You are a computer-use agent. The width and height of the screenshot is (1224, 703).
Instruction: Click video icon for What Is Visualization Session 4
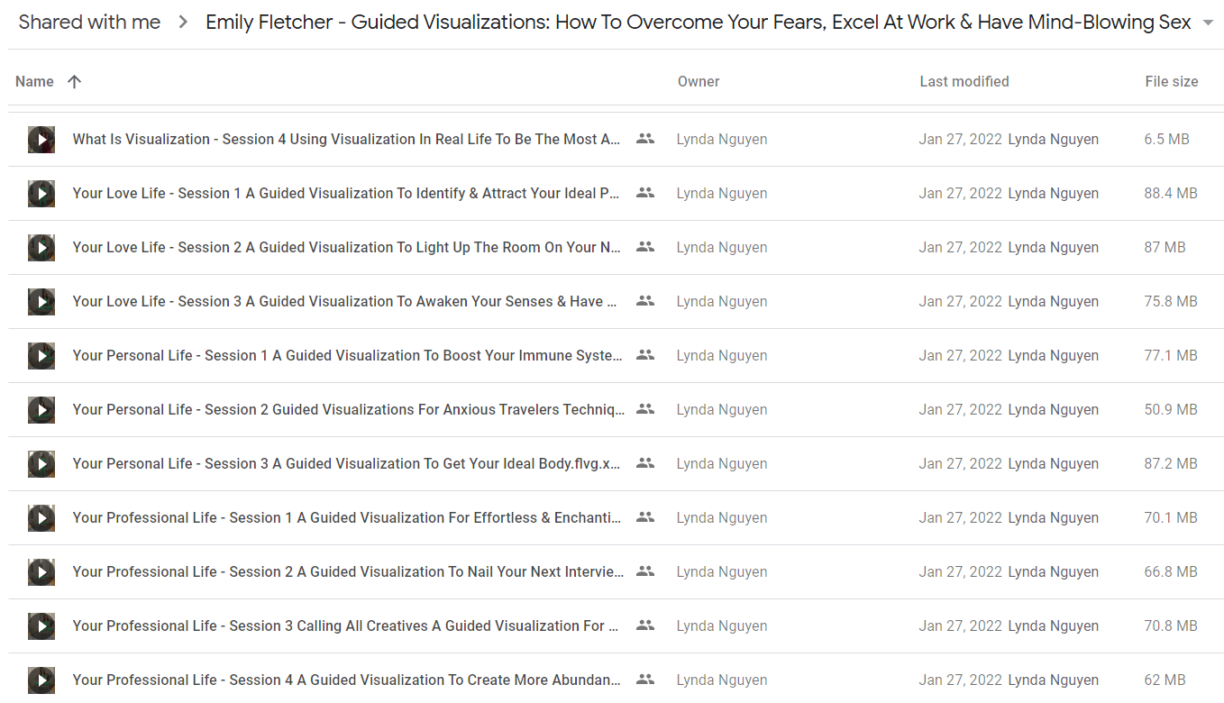41,140
